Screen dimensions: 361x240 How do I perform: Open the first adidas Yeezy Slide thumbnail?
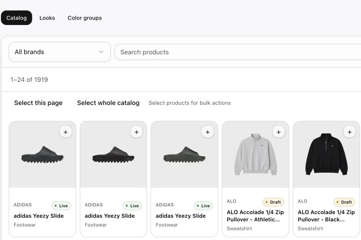[x=42, y=155]
